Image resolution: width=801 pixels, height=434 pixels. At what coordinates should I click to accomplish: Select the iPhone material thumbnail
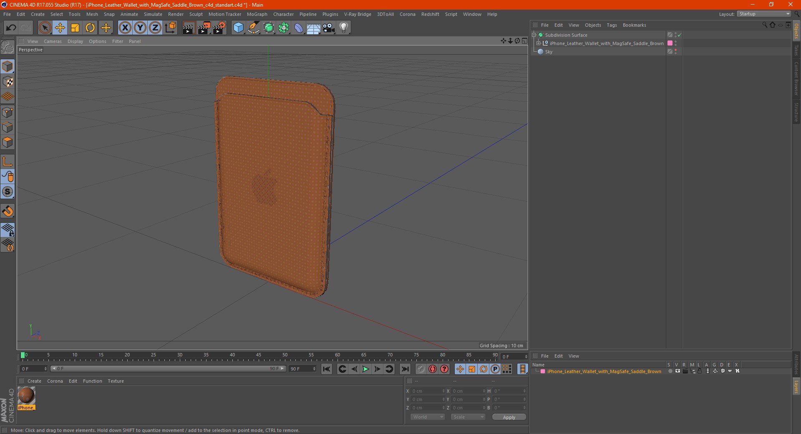click(x=26, y=396)
